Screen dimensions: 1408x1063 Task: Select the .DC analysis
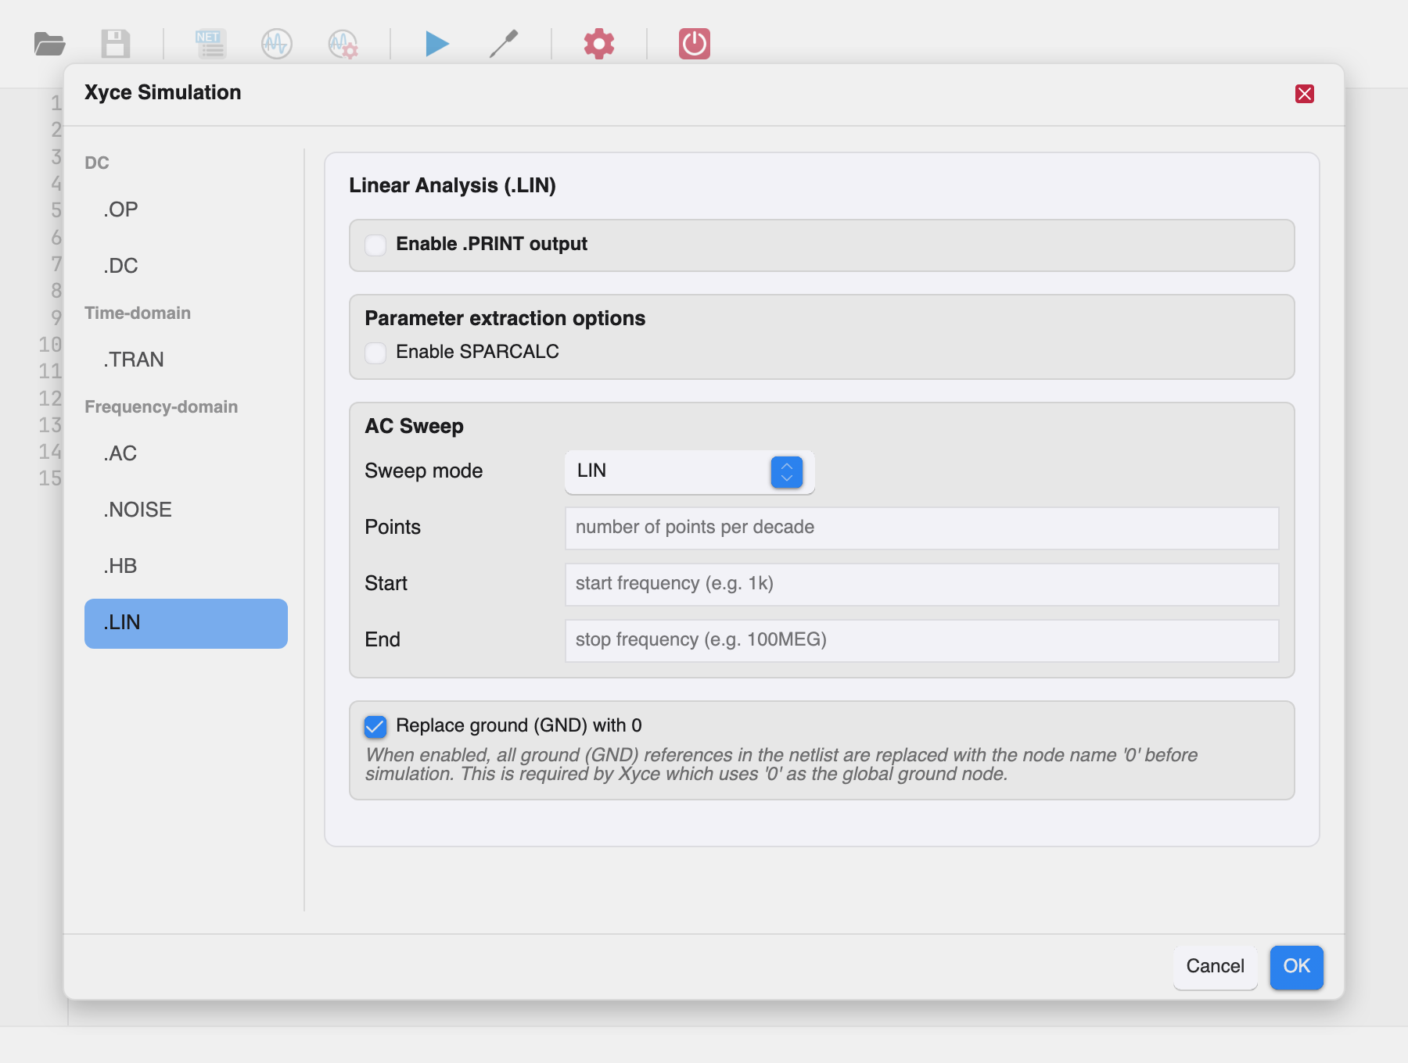pyautogui.click(x=186, y=266)
